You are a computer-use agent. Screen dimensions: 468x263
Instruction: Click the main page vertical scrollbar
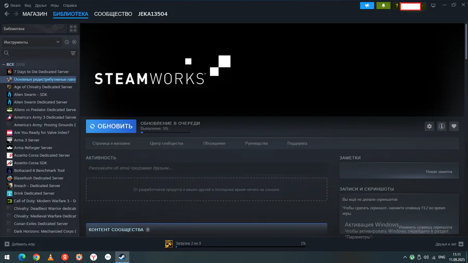tap(466, 42)
